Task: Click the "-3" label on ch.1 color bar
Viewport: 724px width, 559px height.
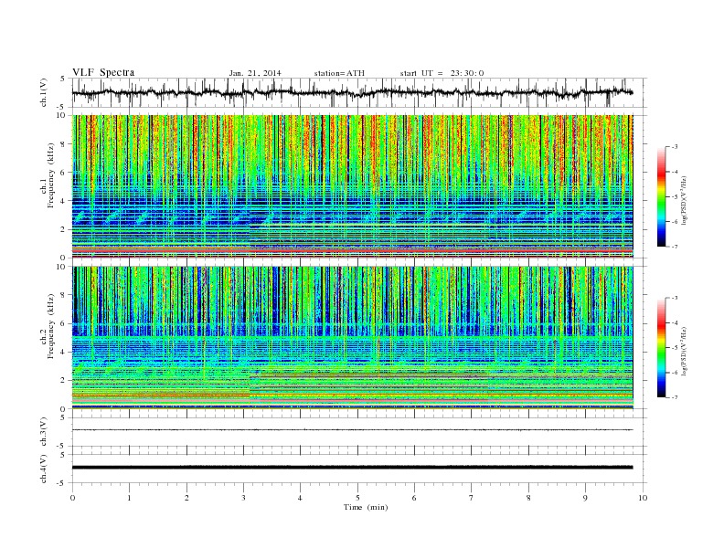Action: pos(674,147)
